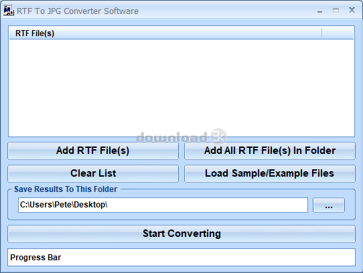The width and height of the screenshot is (363, 273).
Task: Minimize the RTF To JPG Converter window
Action: click(x=319, y=11)
